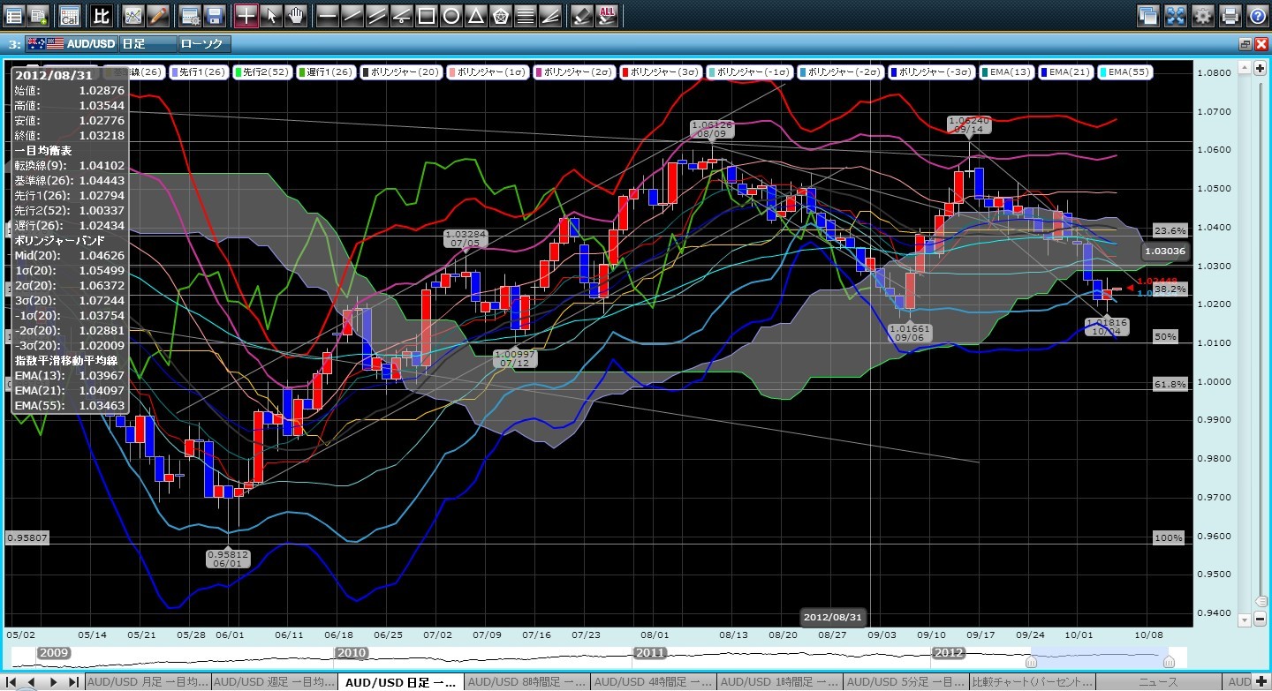Click the left handle of timeline range slider
The height and width of the screenshot is (691, 1272).
[1030, 661]
